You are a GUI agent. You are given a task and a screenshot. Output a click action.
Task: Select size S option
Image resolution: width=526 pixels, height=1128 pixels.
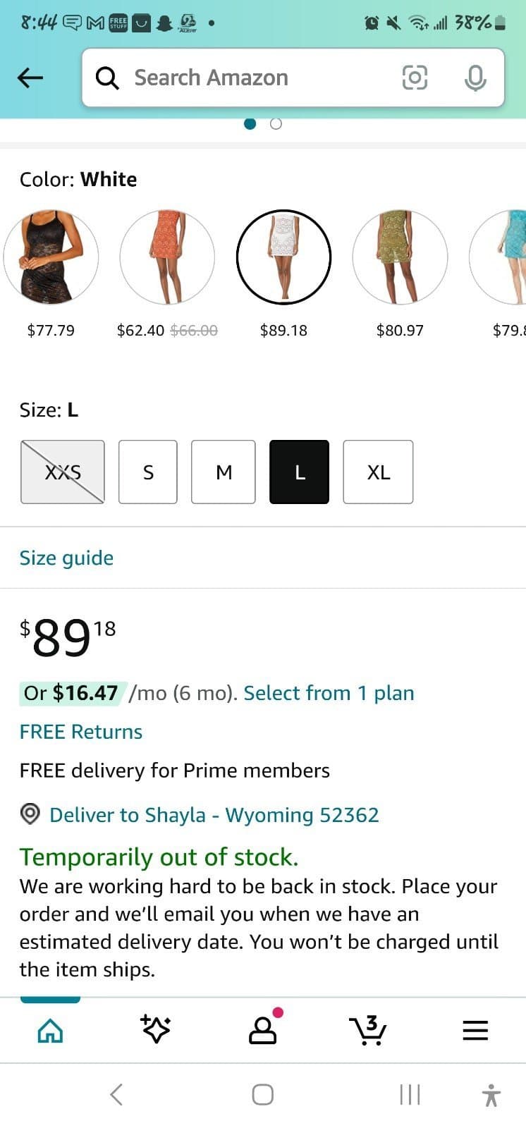(x=148, y=472)
